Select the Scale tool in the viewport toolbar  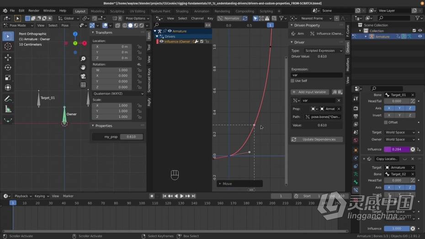[x=8, y=78]
